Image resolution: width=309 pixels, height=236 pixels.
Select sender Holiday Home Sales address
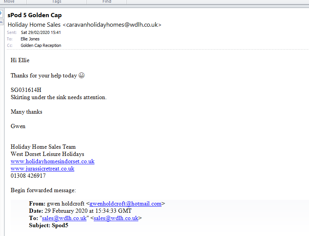point(85,25)
